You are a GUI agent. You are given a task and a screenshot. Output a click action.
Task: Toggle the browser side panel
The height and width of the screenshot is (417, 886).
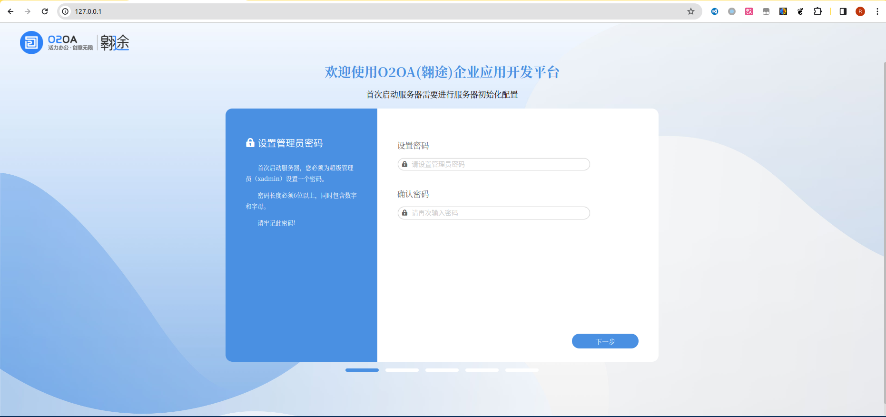tap(843, 11)
